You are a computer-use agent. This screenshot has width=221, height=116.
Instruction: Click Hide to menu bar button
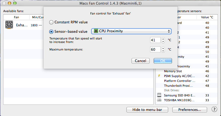pos(147,110)
